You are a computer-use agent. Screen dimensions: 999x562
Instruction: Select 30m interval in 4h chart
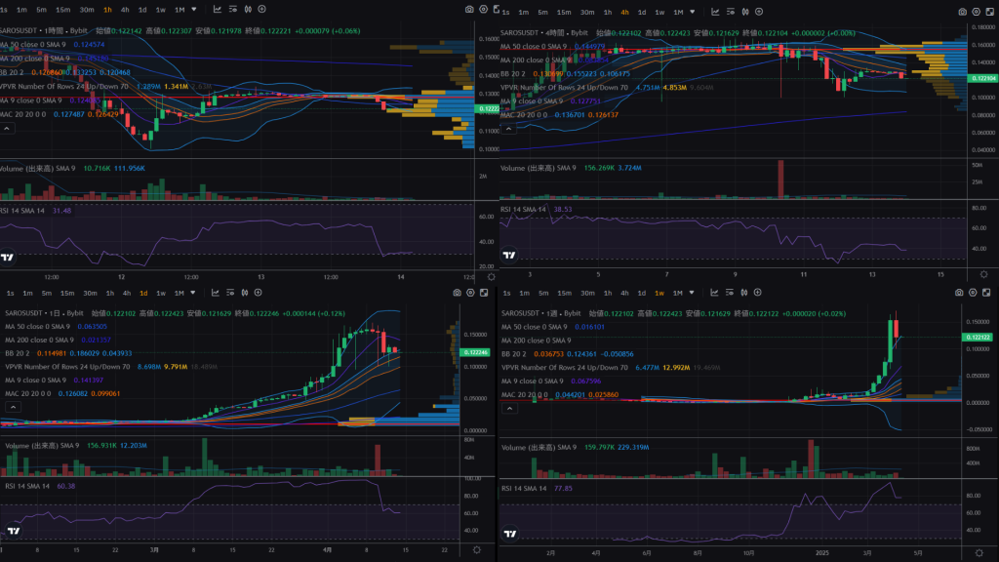point(587,12)
